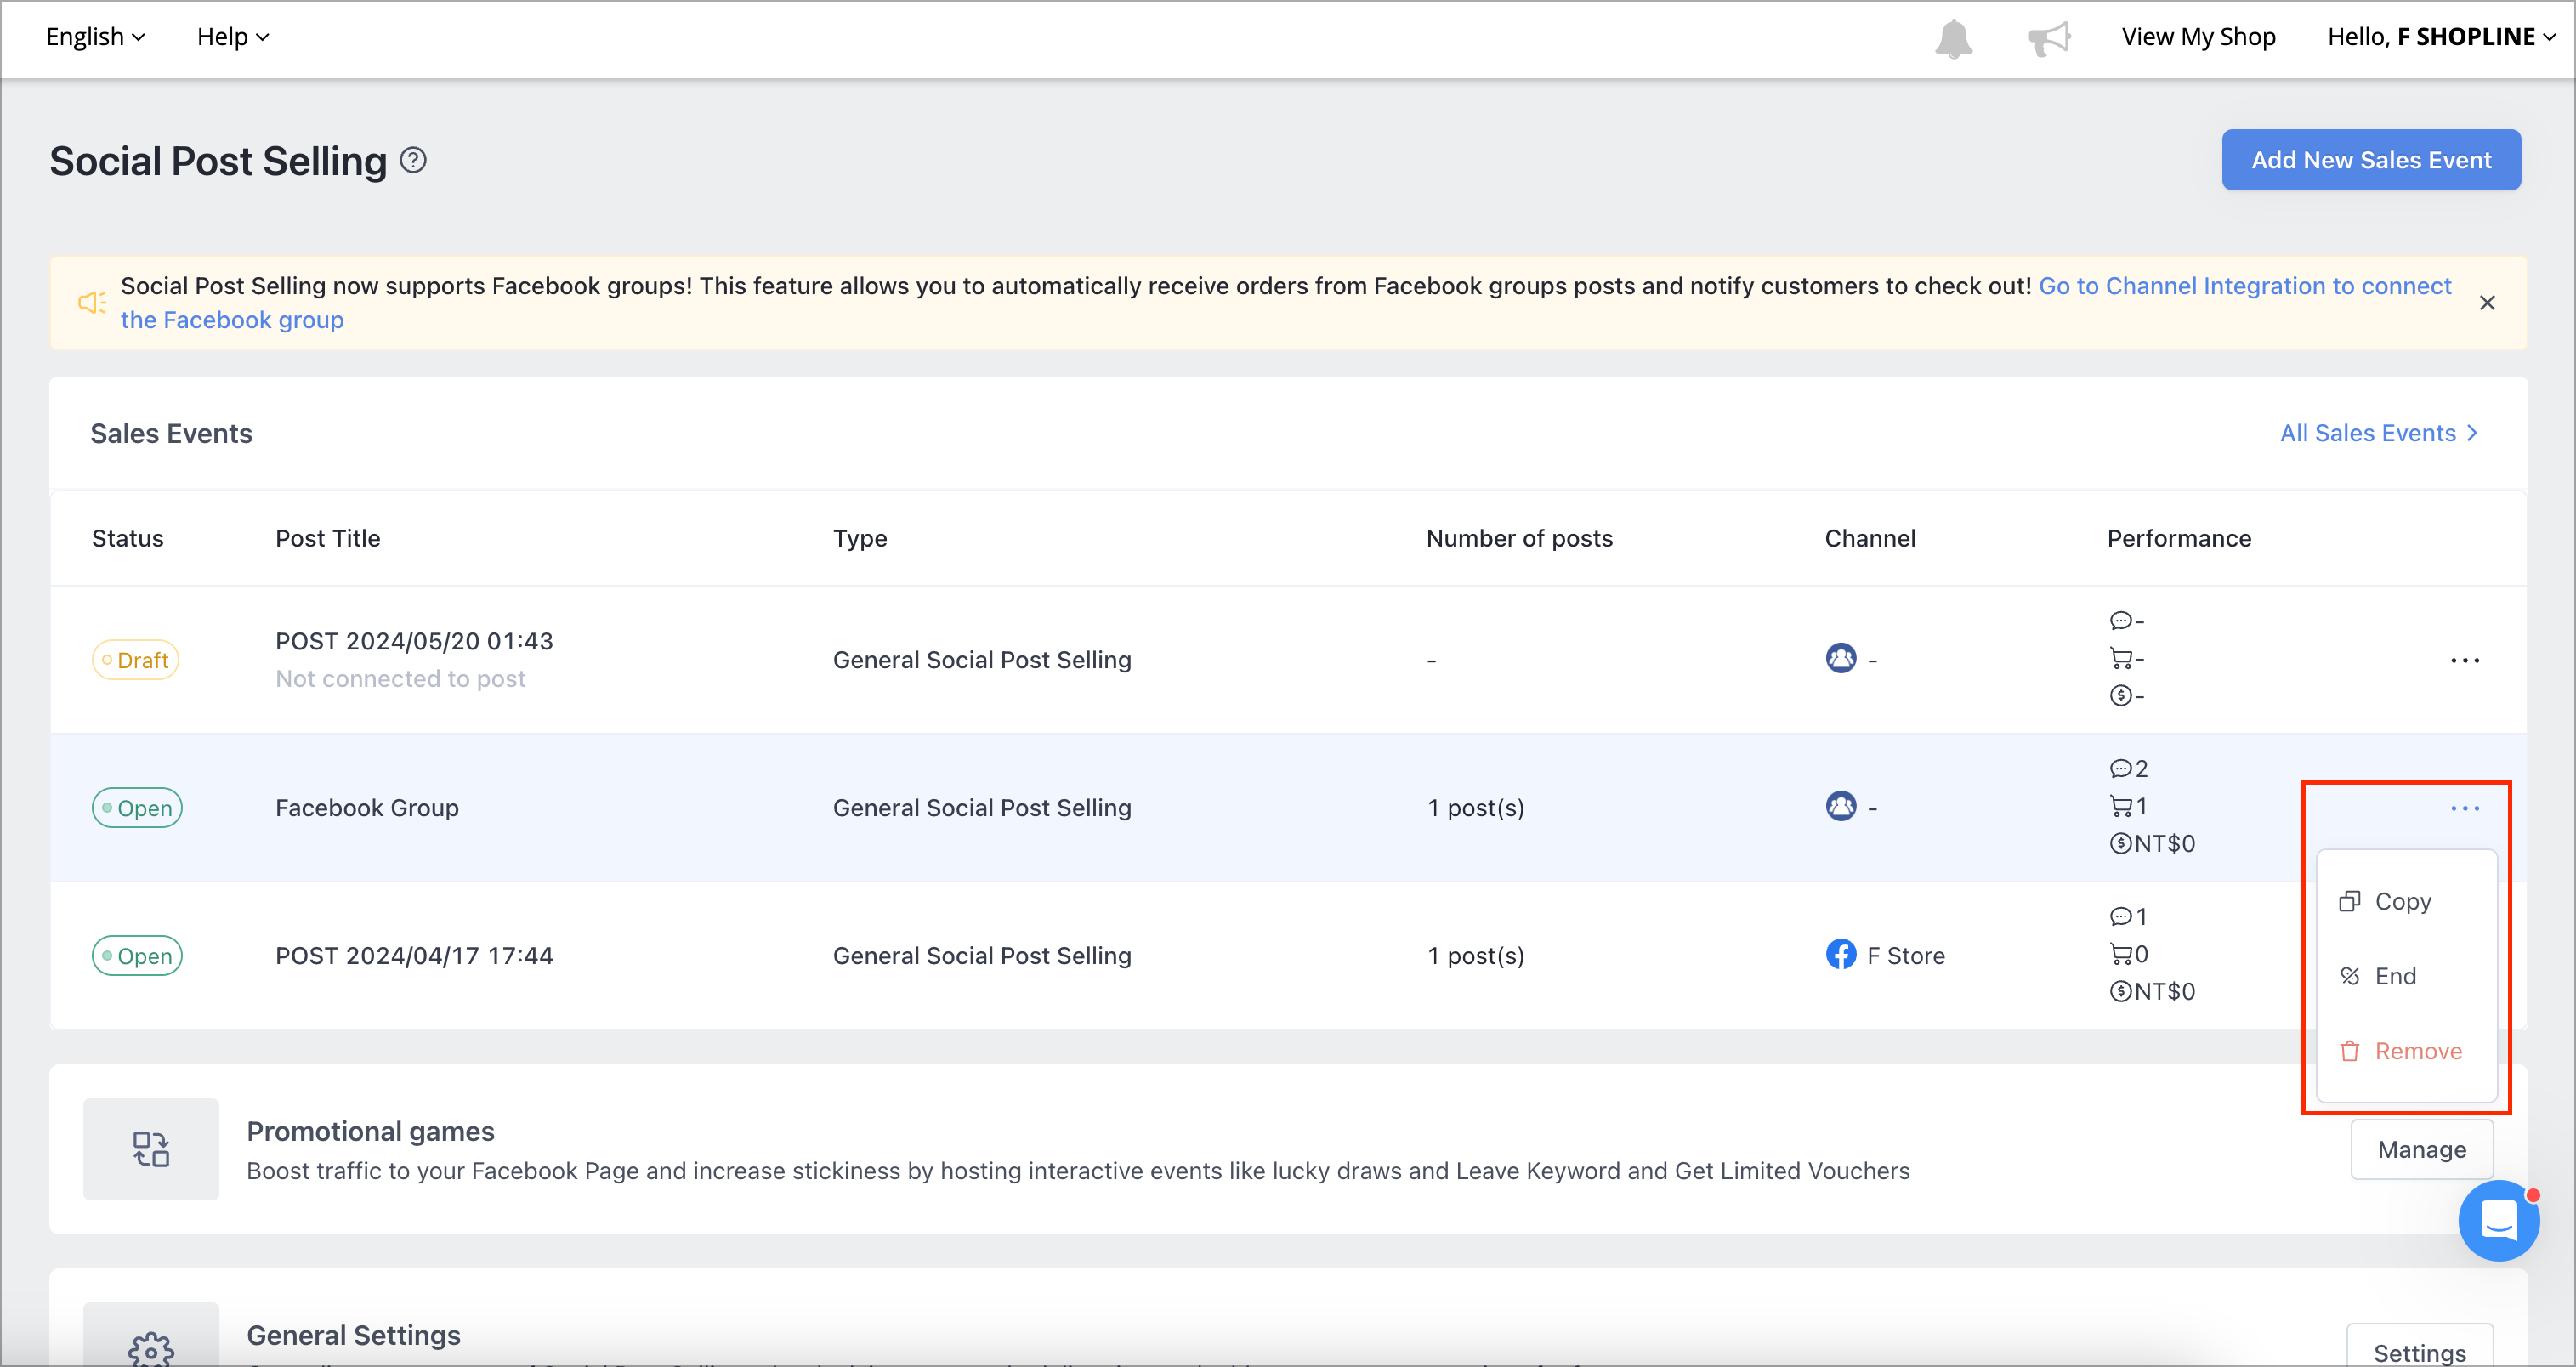Viewport: 2576px width, 1367px height.
Task: Open the POST 2024/05/20 01:43 title
Action: coord(414,641)
